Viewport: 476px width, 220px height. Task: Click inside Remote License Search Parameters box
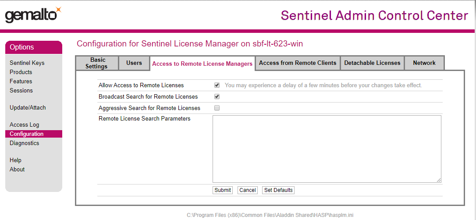pos(327,149)
